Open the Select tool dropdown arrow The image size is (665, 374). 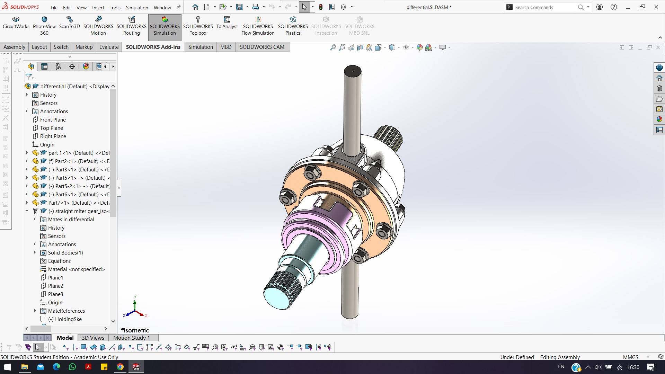(312, 7)
